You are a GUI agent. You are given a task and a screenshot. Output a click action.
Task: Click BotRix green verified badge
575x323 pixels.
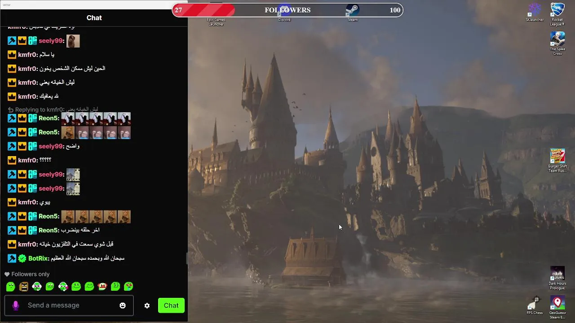tap(22, 258)
